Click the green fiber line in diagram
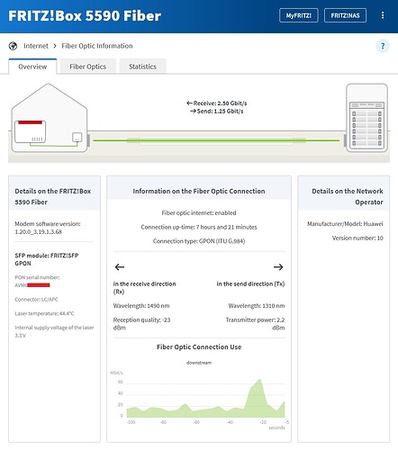This screenshot has height=450, width=398. click(x=216, y=140)
